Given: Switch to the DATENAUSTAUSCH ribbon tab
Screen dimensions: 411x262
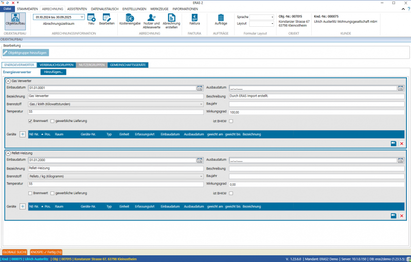Looking at the screenshot, I should click(x=104, y=9).
